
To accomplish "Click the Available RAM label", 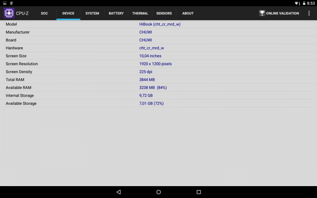I will [x=18, y=88].
